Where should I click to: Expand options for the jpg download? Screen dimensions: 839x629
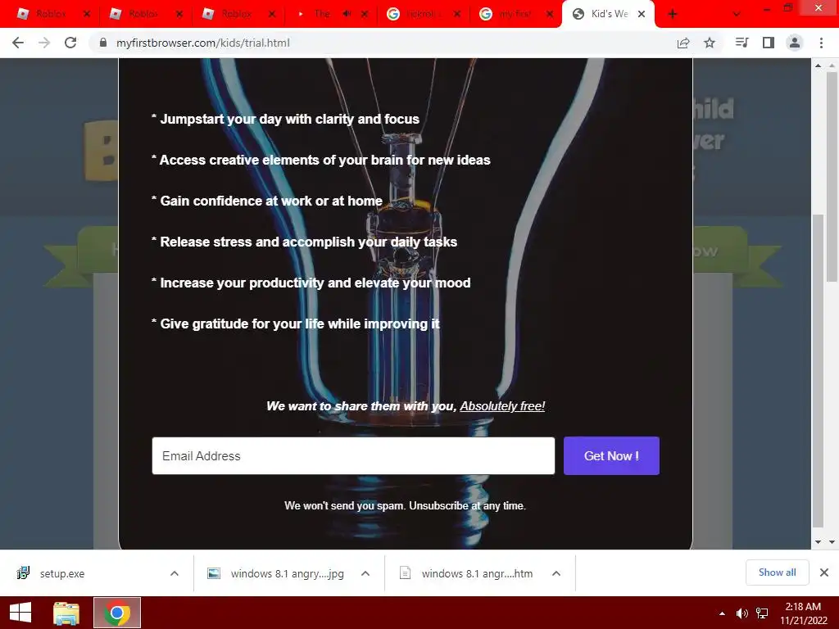pos(365,573)
